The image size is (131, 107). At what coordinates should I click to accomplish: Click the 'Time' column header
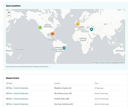click(96, 83)
